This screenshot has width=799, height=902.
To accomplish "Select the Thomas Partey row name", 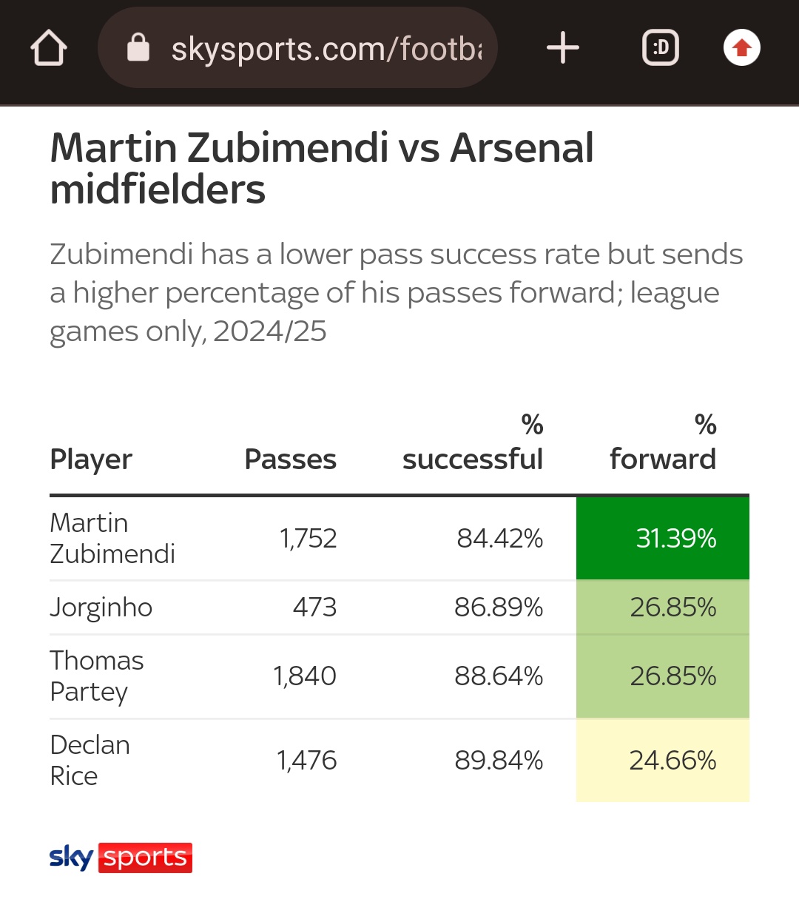I will (97, 676).
